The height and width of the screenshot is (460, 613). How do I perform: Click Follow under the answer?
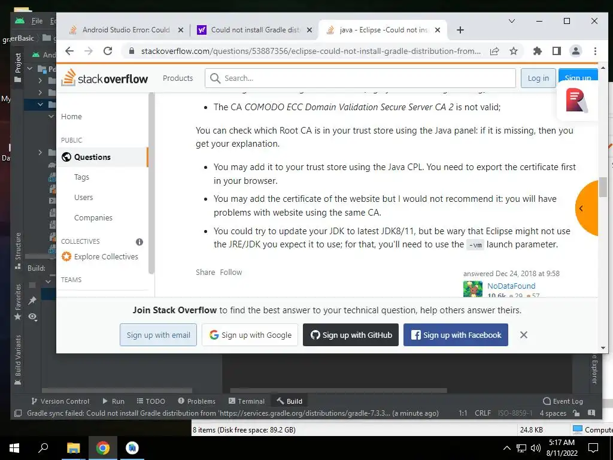[230, 272]
